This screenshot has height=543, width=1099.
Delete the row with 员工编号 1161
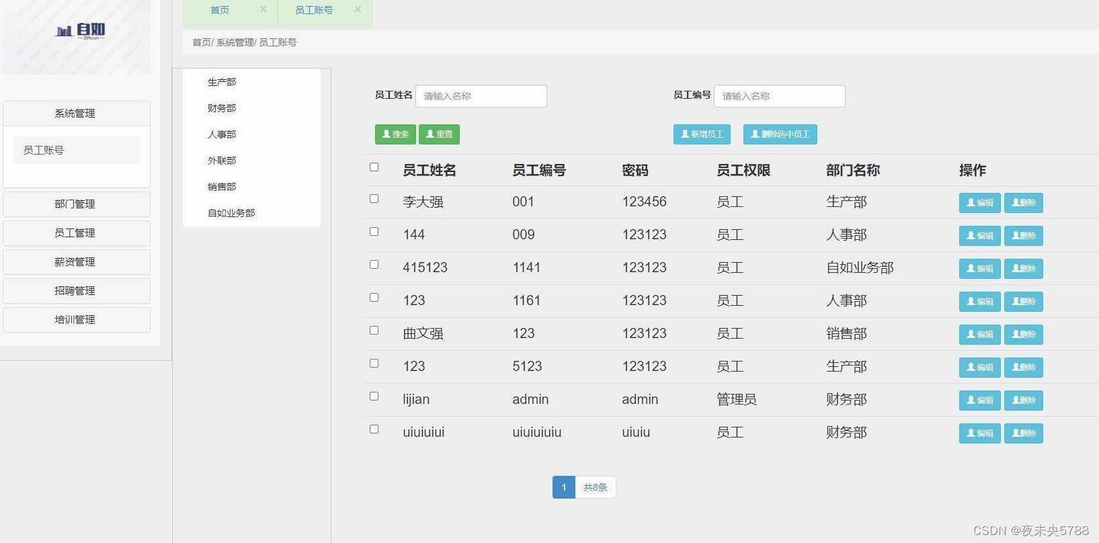point(1024,302)
